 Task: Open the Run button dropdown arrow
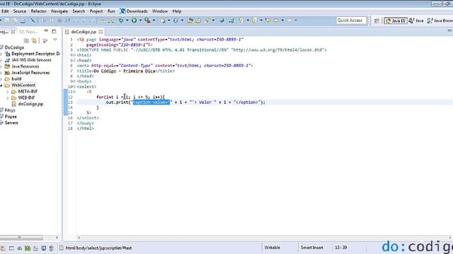point(140,20)
